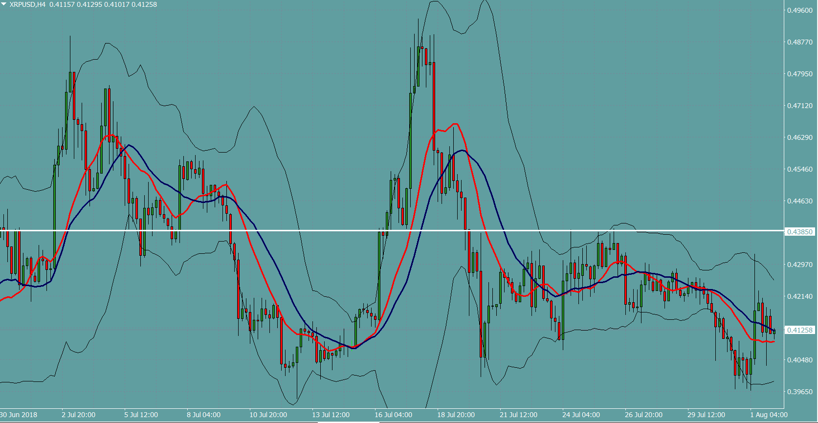Image resolution: width=818 pixels, height=423 pixels.
Task: Click the 0.43850 horizontal line price tag
Action: [800, 232]
